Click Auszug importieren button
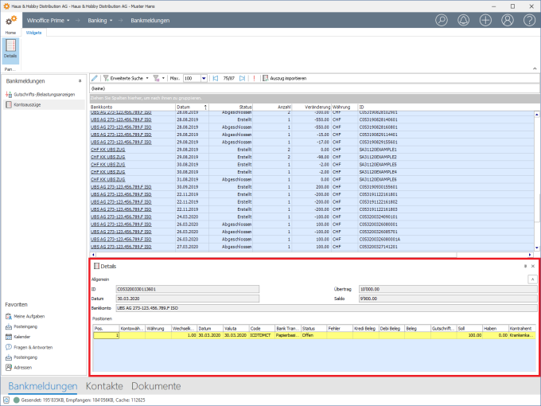 pyautogui.click(x=284, y=79)
